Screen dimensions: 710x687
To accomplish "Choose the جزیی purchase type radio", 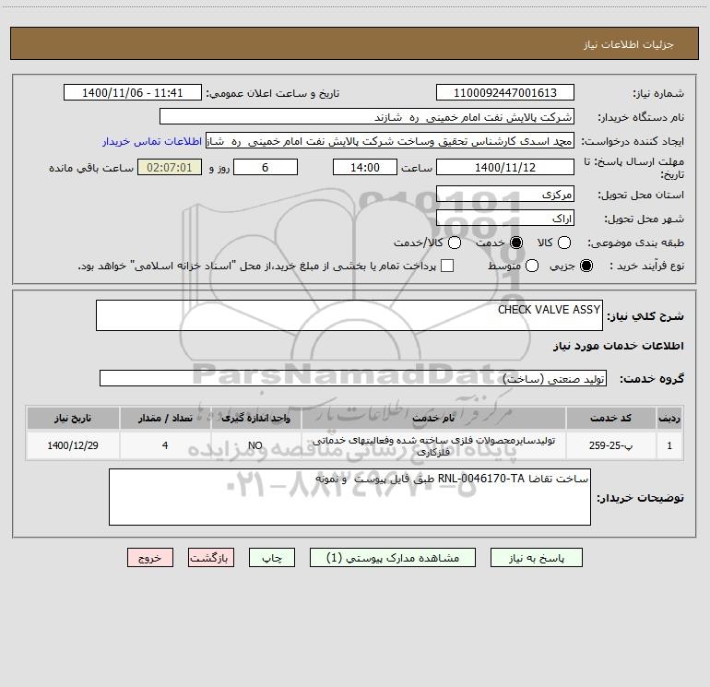I will (x=586, y=266).
